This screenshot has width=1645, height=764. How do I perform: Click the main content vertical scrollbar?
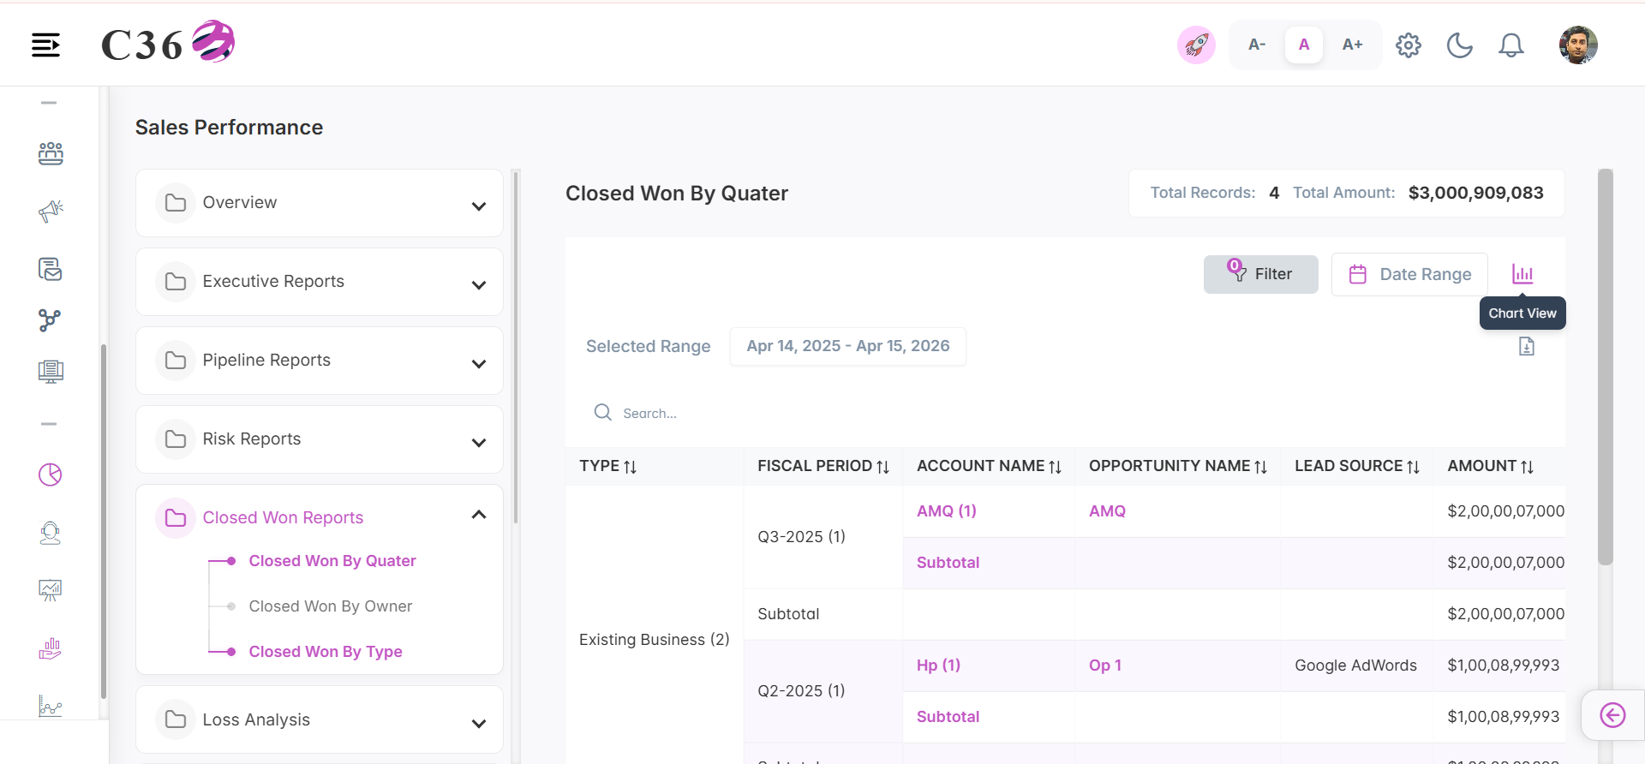point(1606,367)
